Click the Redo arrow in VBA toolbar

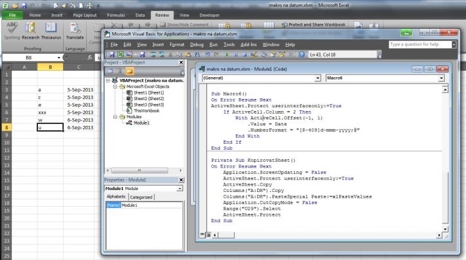pos(217,55)
